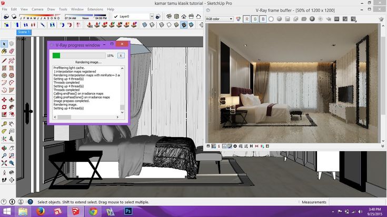Click the V-Ray teapot render icon
Image resolution: width=387 pixels, height=217 pixels.
[x=381, y=19]
